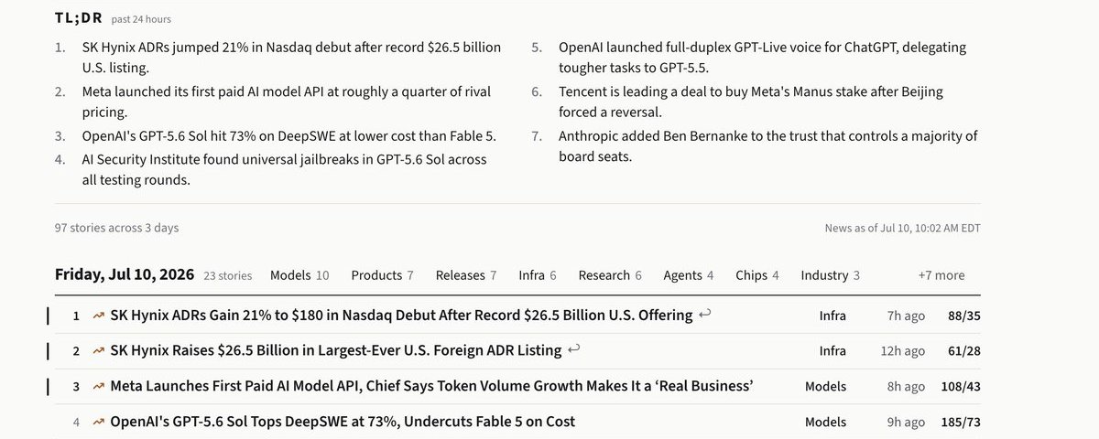Click trending arrow icon on GPT-5.6 Sol story
Screen dimensions: 1099x439
pyautogui.click(x=98, y=422)
